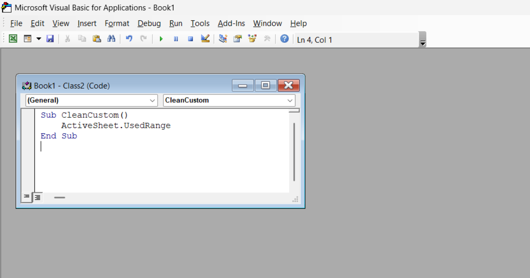The width and height of the screenshot is (530, 278).
Task: Toggle Design Mode icon
Action: coord(205,39)
